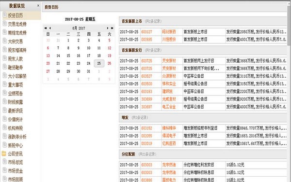Click the 增发 section header
The width and height of the screenshot is (291, 182).
pos(203,117)
